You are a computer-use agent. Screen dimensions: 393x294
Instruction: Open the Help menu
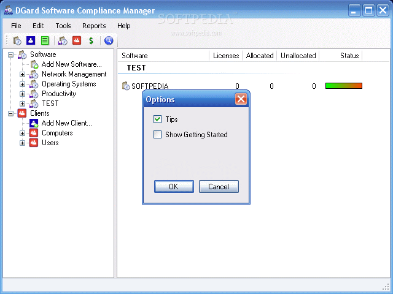tap(124, 26)
